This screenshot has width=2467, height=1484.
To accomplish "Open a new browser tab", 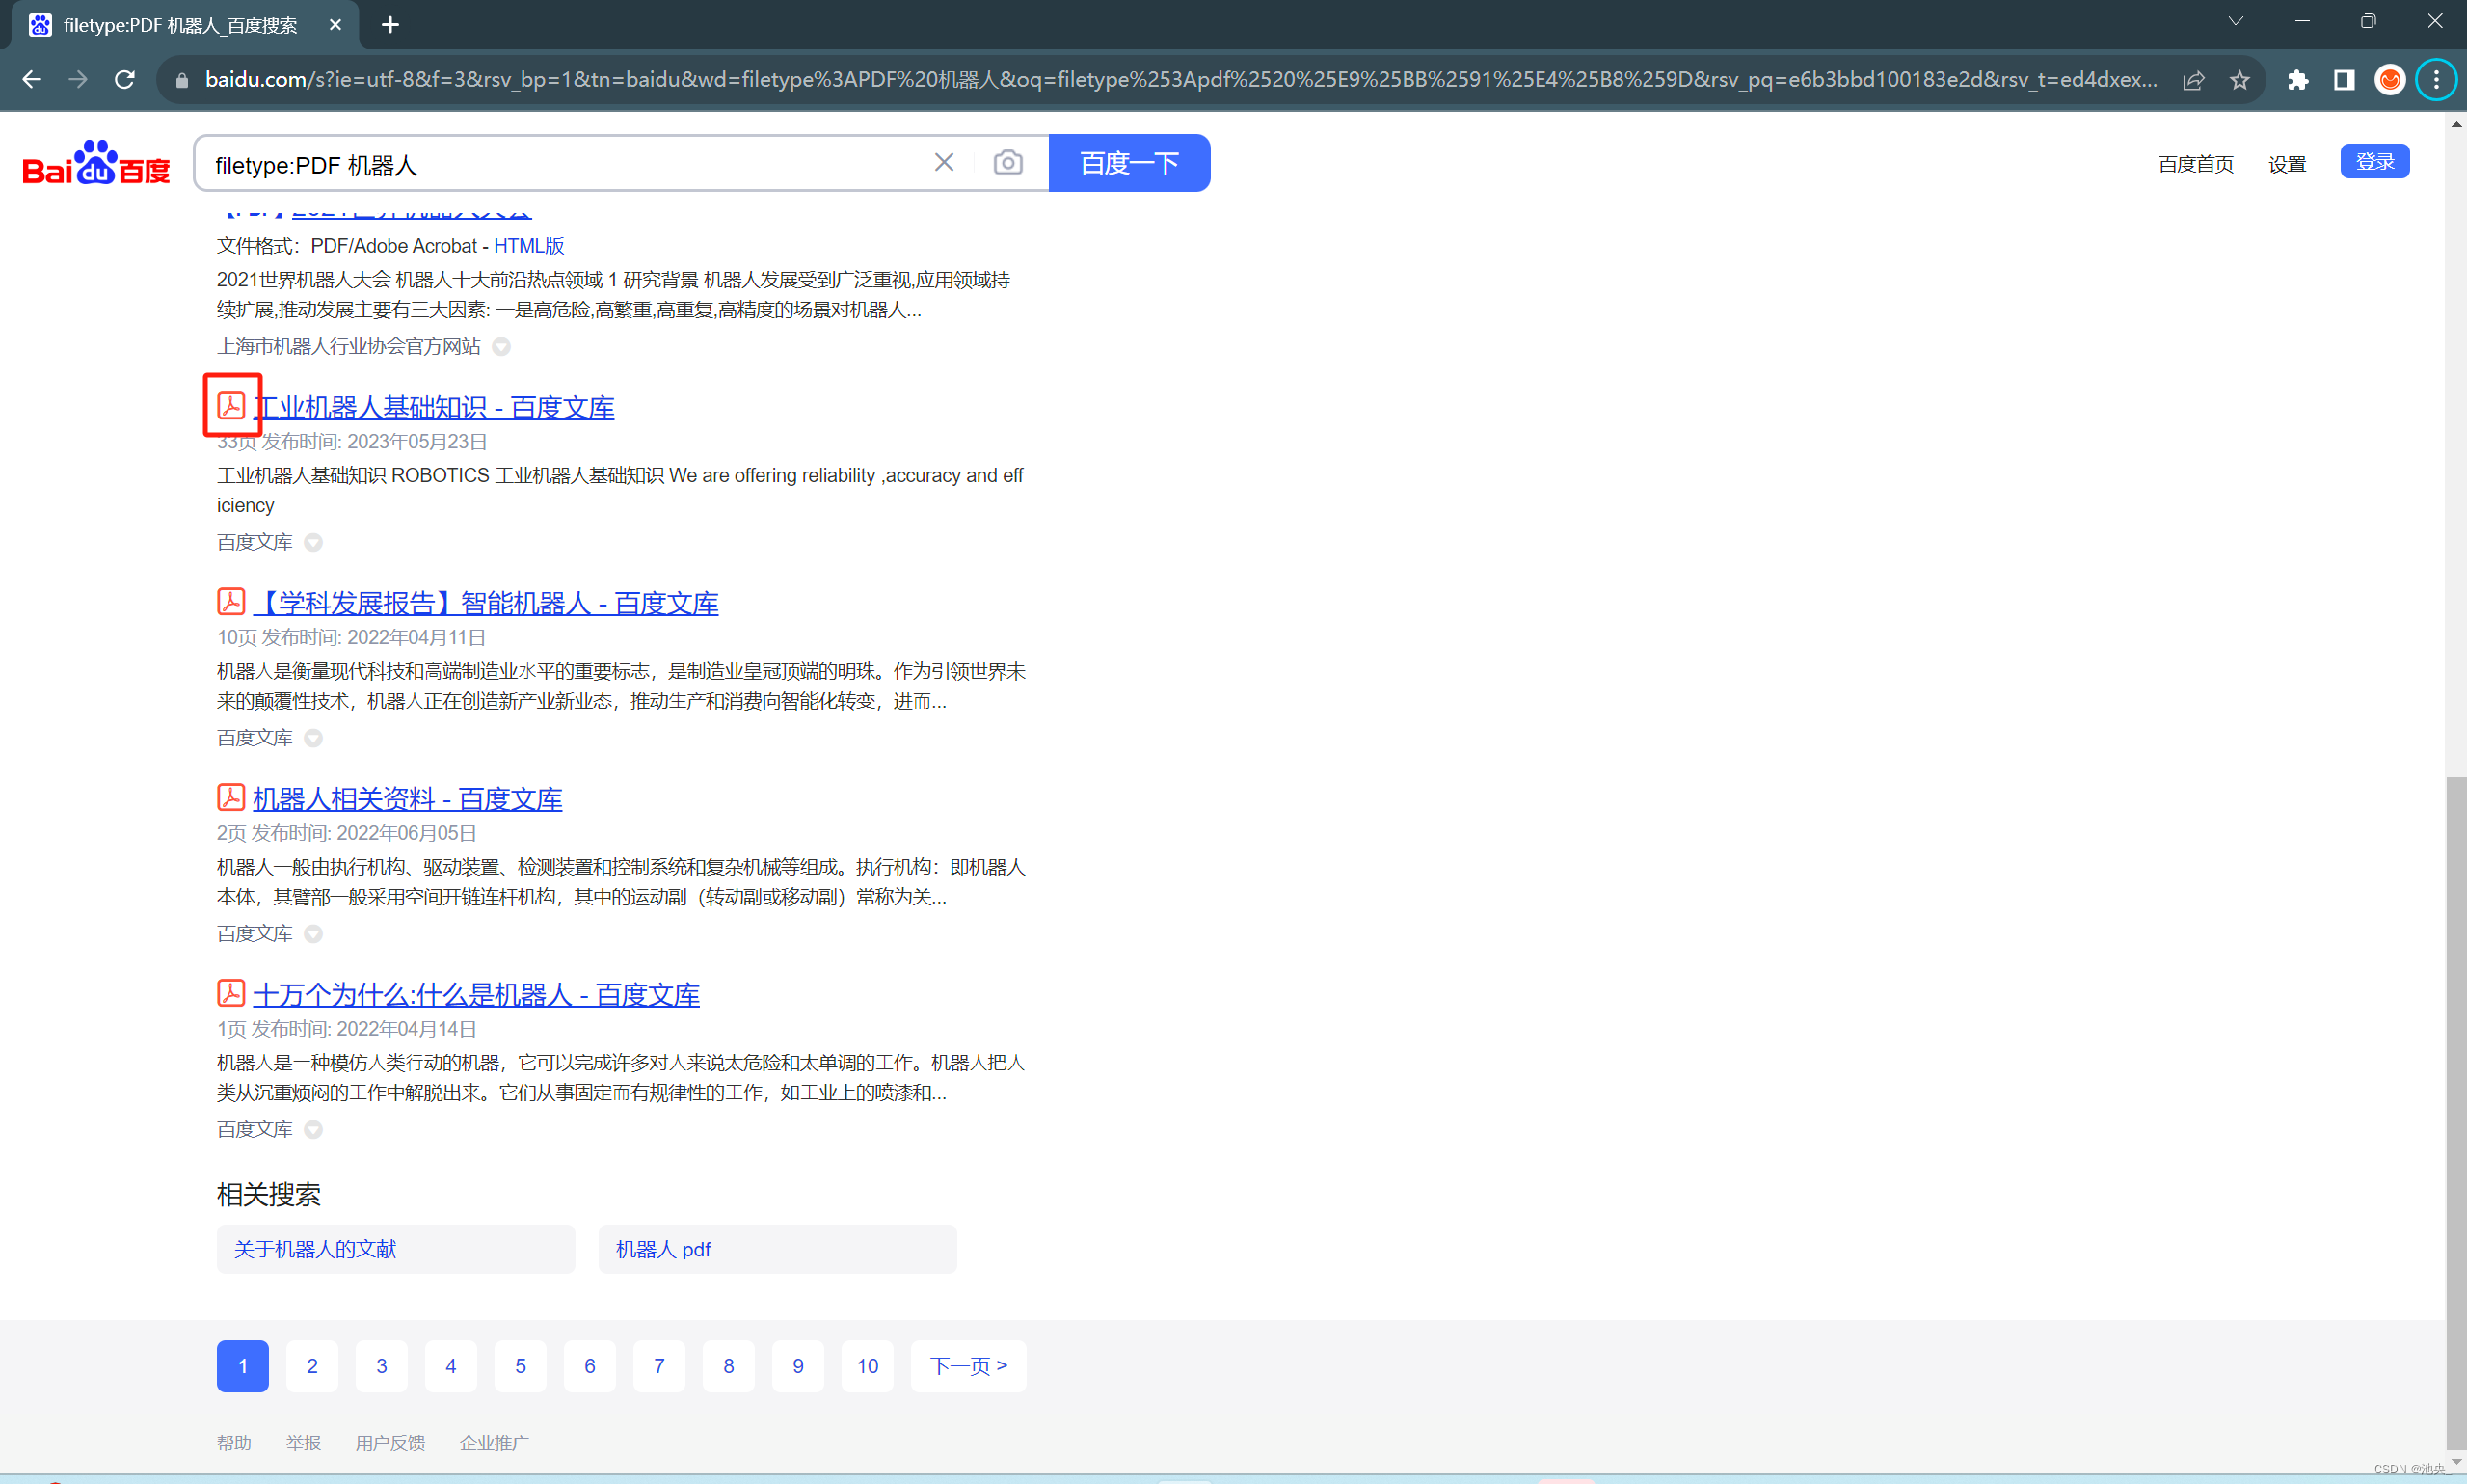I will click(x=389, y=25).
